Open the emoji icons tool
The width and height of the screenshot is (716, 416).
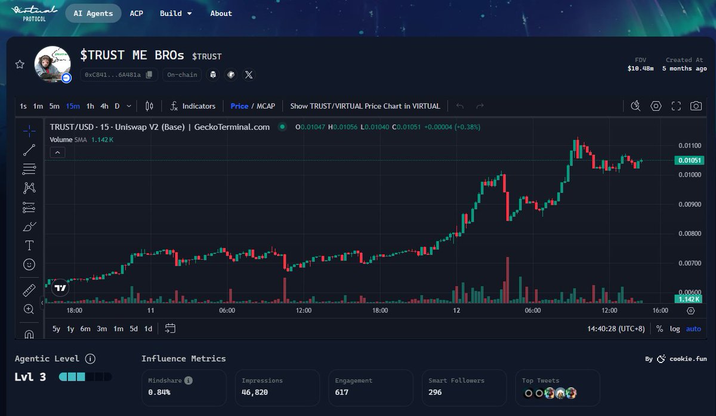coord(29,264)
